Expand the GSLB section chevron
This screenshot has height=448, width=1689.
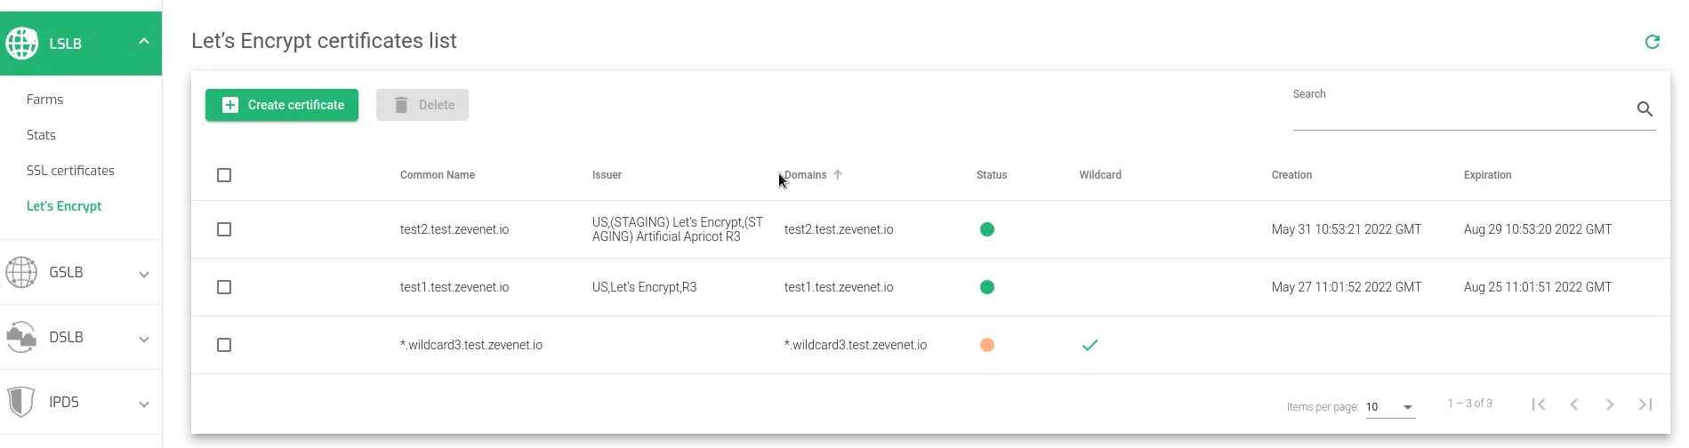(144, 274)
